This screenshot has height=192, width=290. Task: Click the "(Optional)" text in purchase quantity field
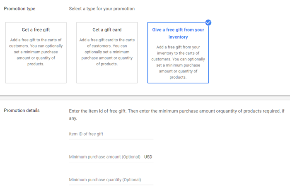tap(132, 180)
